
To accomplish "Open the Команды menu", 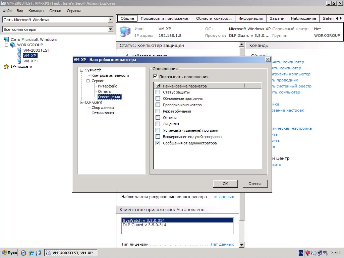I will 36,11.
